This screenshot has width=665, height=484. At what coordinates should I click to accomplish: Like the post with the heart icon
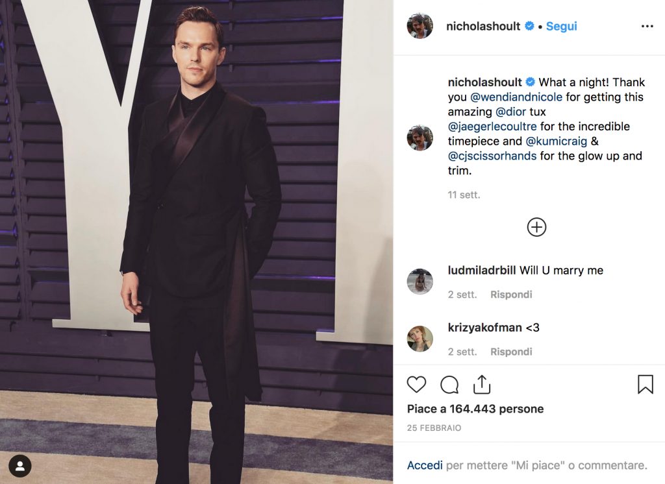pos(416,384)
